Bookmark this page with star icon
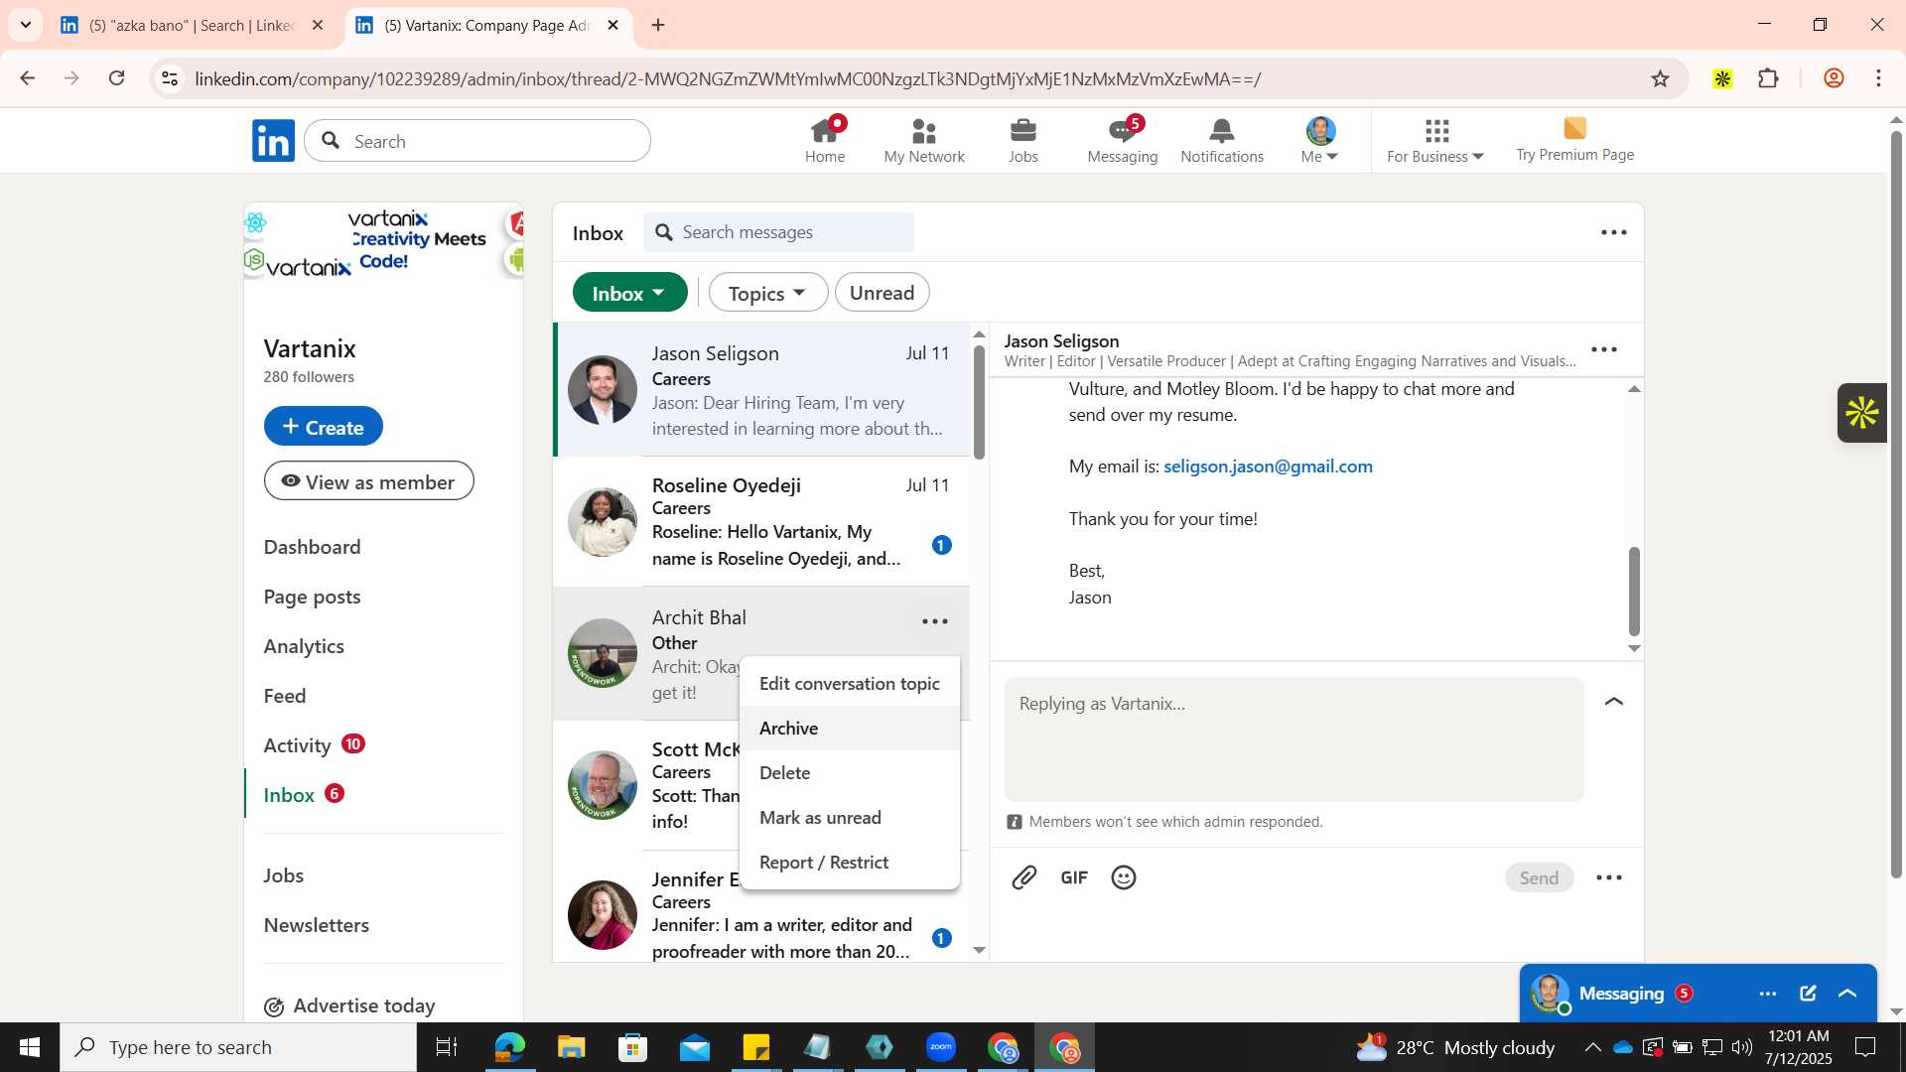Image resolution: width=1906 pixels, height=1072 pixels. [1661, 78]
